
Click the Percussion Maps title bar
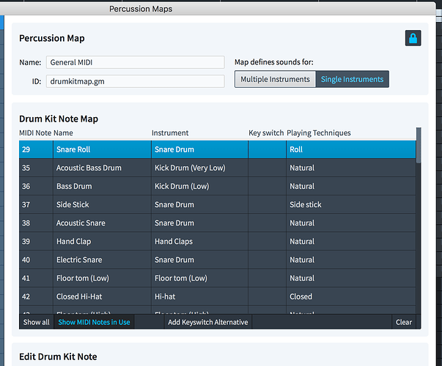(217, 9)
